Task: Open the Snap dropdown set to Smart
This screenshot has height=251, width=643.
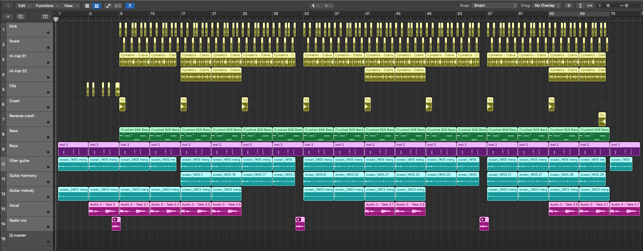Action: pos(495,6)
